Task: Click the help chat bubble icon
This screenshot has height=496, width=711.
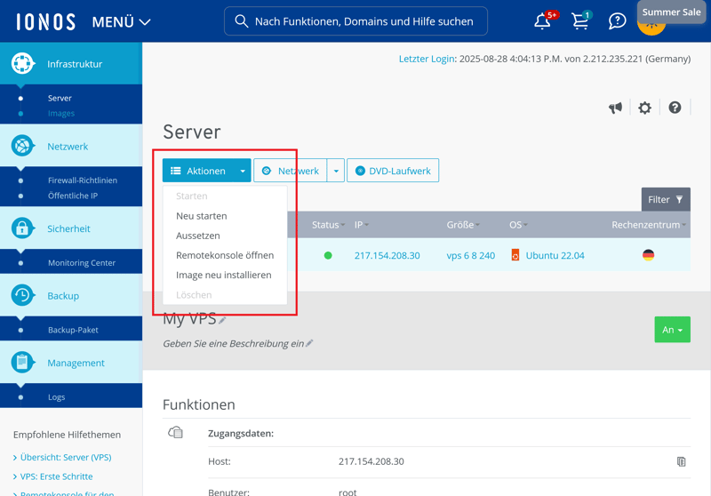Action: click(x=617, y=21)
